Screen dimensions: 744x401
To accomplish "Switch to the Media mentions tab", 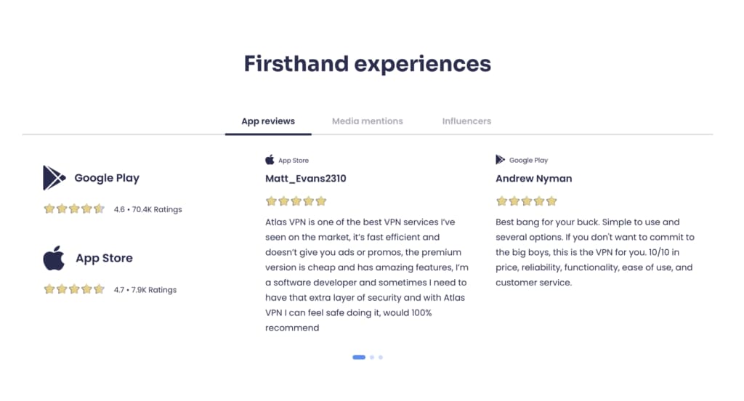I will click(x=367, y=121).
